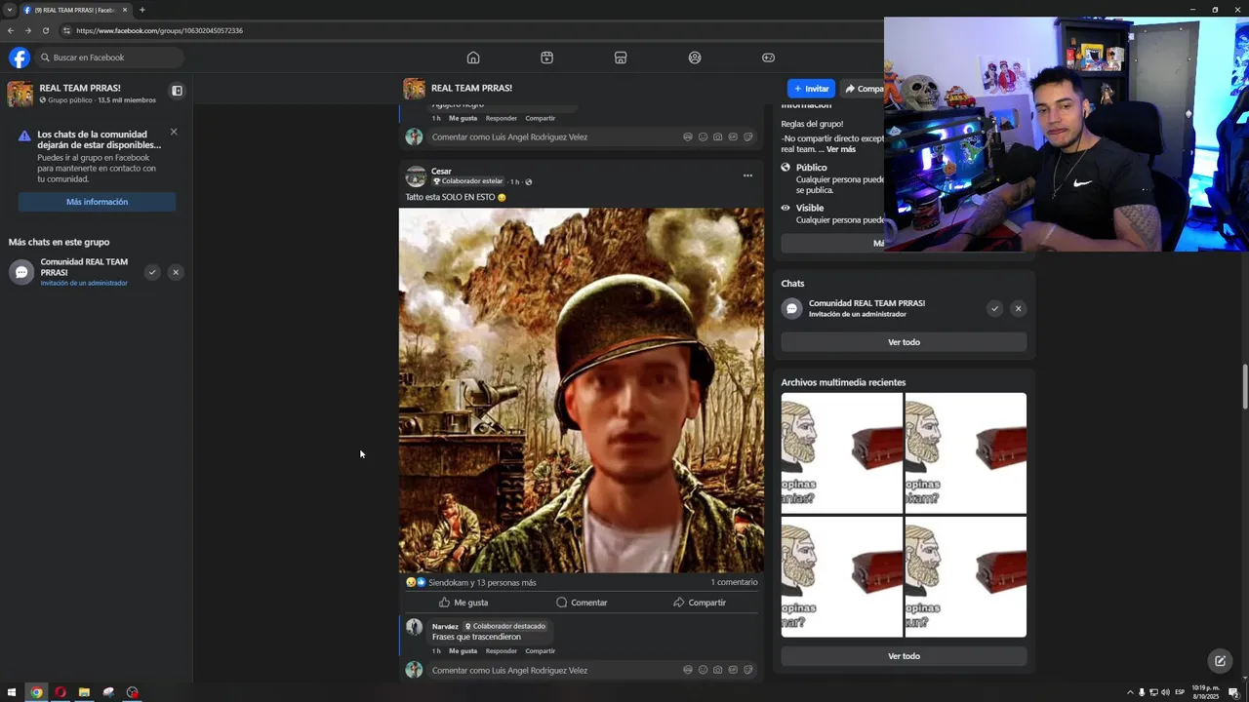
Task: Decline Comunidad invitation in Chats panel
Action: click(1018, 308)
